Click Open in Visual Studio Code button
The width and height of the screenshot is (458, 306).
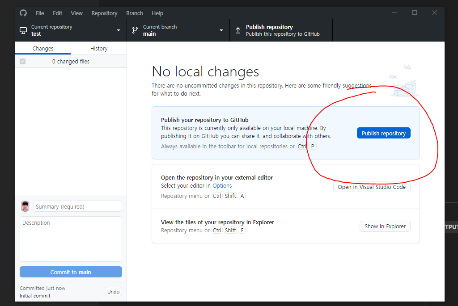pyautogui.click(x=372, y=187)
